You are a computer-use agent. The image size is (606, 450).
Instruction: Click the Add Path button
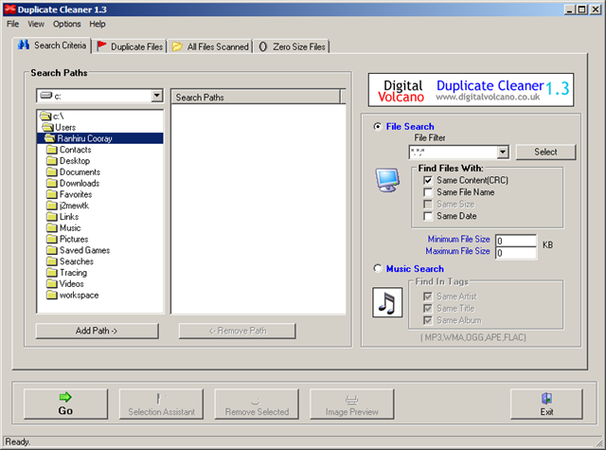pyautogui.click(x=97, y=331)
